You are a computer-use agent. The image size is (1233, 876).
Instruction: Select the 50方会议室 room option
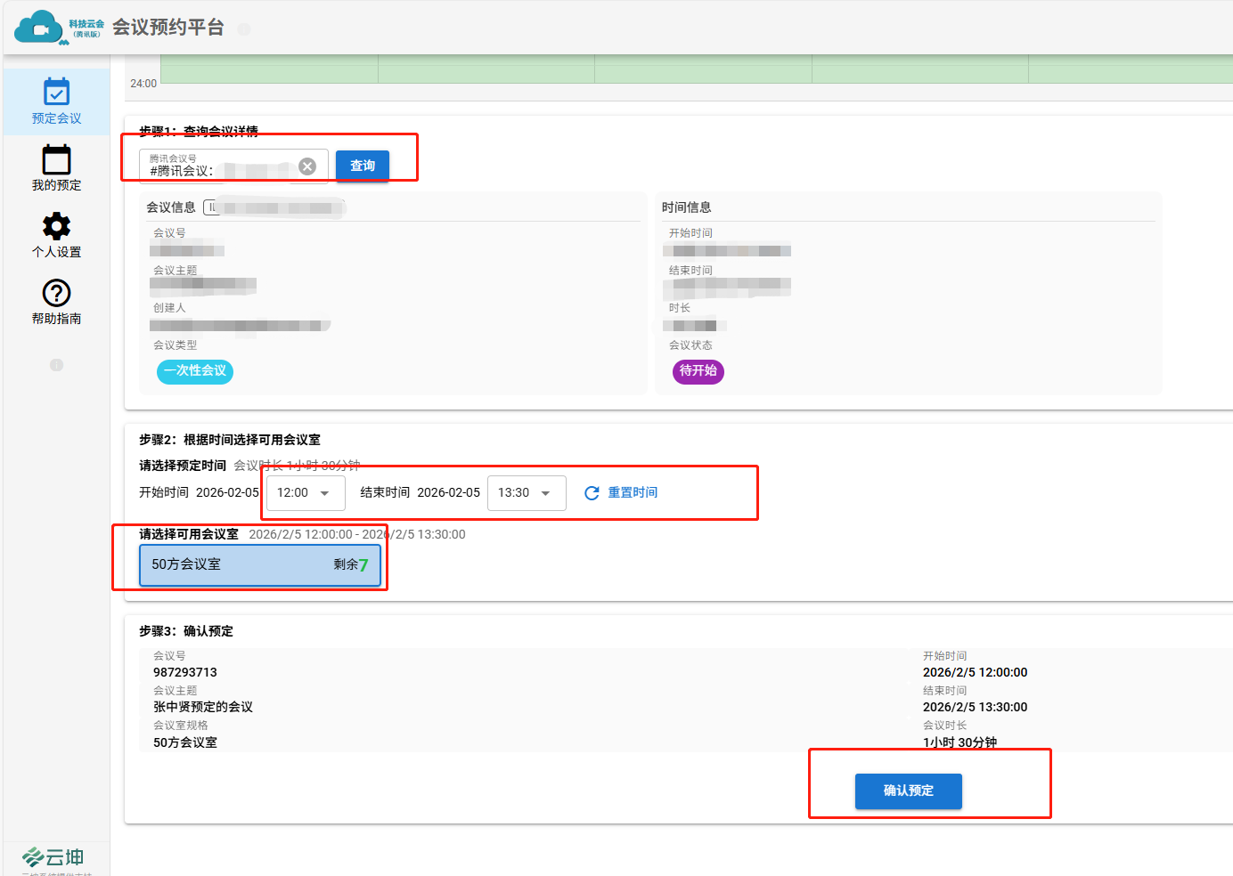click(259, 565)
